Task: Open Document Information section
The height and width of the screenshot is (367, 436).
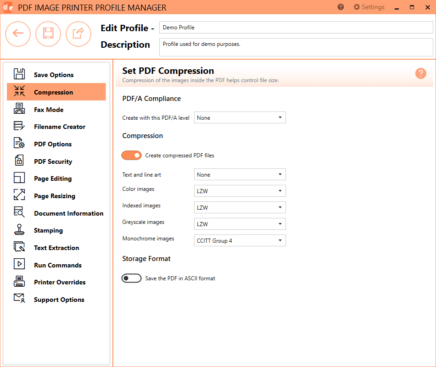Action: (x=56, y=213)
